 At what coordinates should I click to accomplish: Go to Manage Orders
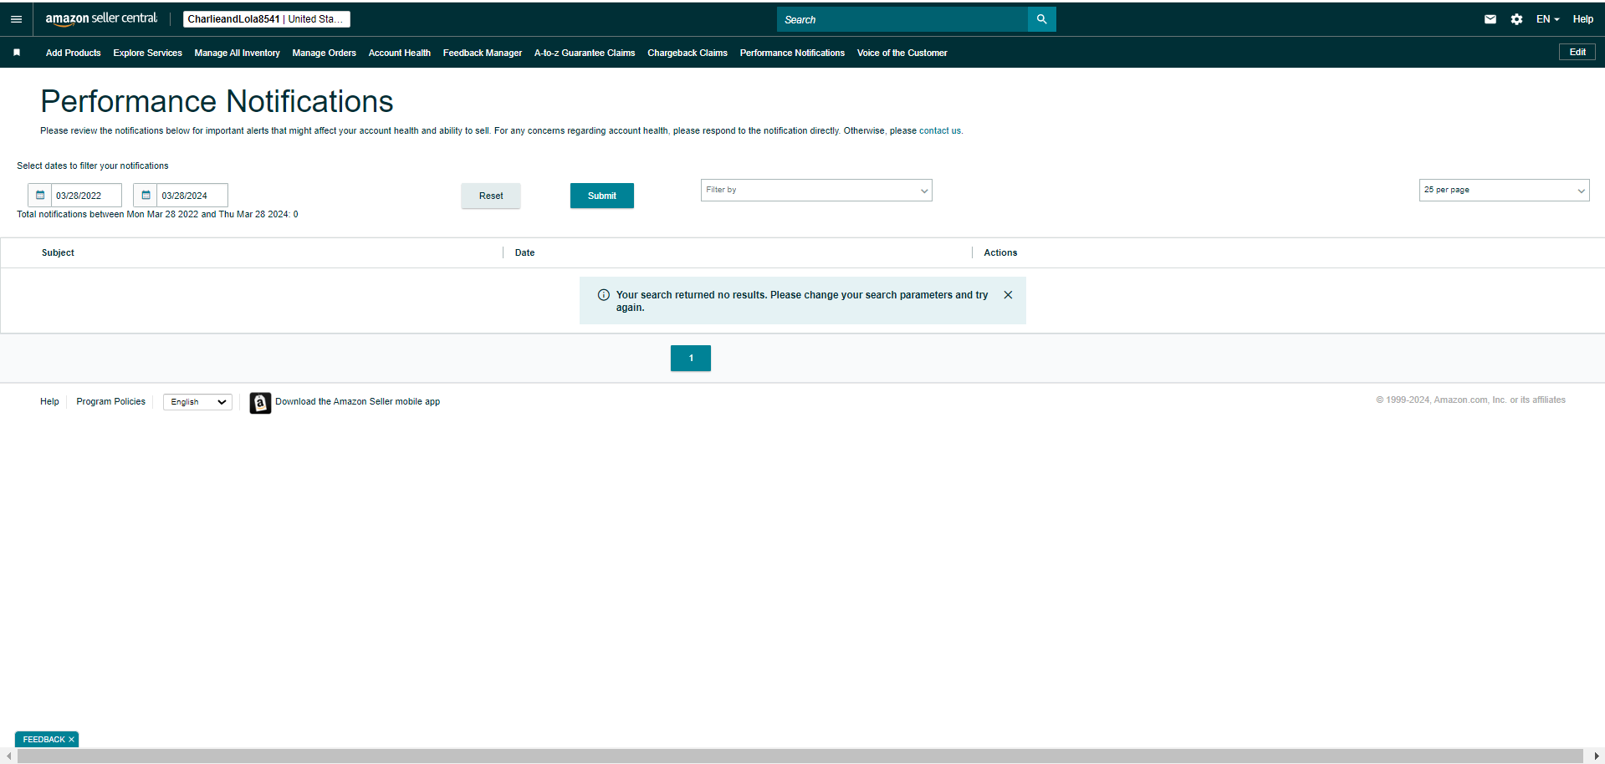coord(325,53)
